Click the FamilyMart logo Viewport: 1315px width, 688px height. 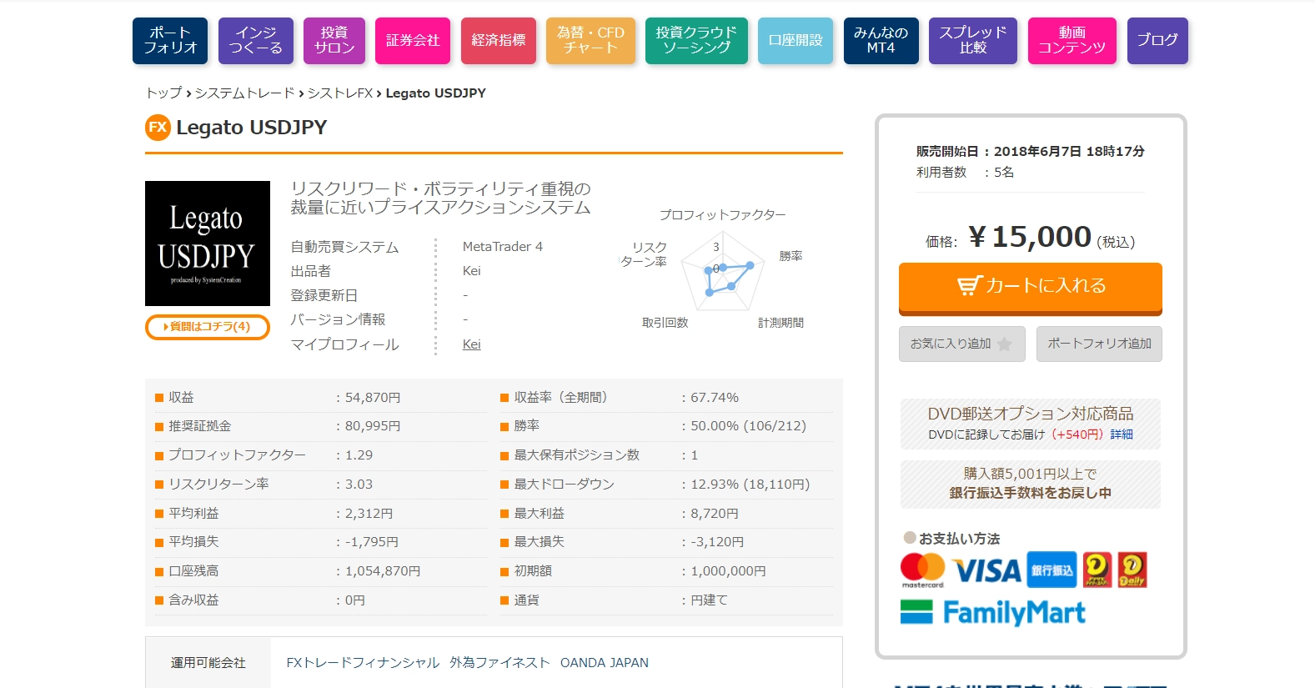point(993,613)
